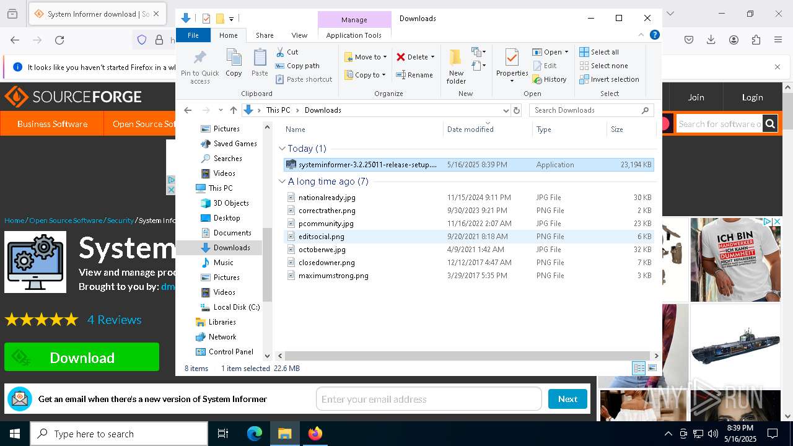
Task: Open Firefox Extensions icon
Action: (x=756, y=40)
